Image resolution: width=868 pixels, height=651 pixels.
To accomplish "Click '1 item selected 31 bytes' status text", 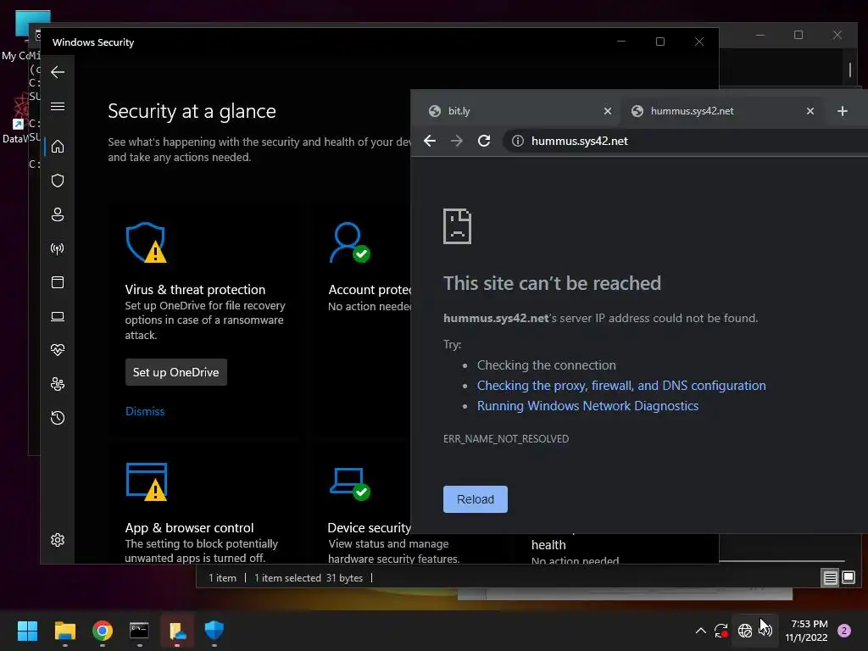I will click(x=309, y=578).
